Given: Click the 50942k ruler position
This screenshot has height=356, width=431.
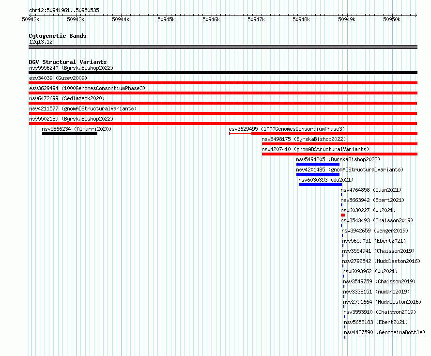Looking at the screenshot, I should click(31, 19).
